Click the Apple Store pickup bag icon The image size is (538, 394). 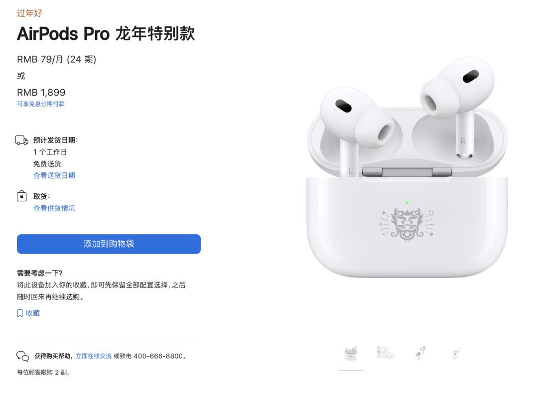tap(21, 196)
